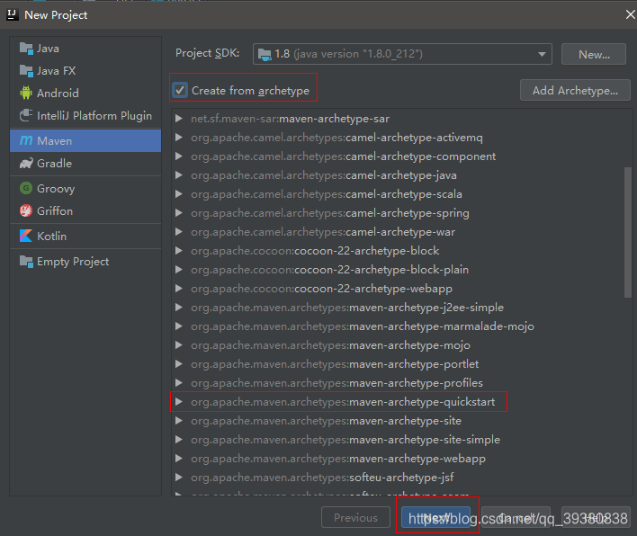
Task: Open the Project SDK dropdown arrow
Action: coord(542,54)
